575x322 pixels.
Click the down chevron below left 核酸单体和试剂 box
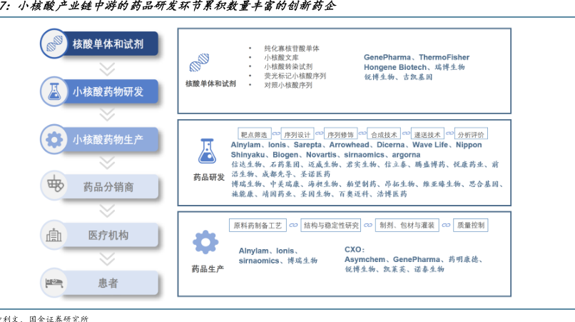(107, 68)
